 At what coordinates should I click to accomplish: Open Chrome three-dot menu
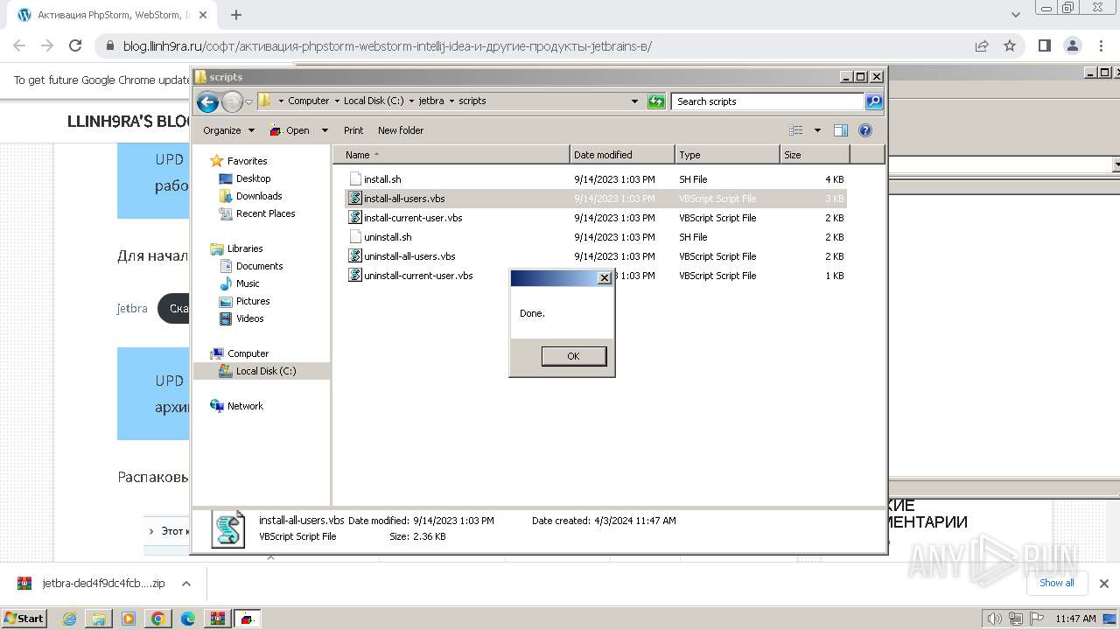coord(1101,46)
